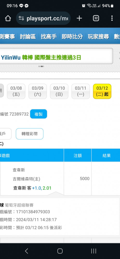Tap the Android back navigation icon

coord(26,251)
